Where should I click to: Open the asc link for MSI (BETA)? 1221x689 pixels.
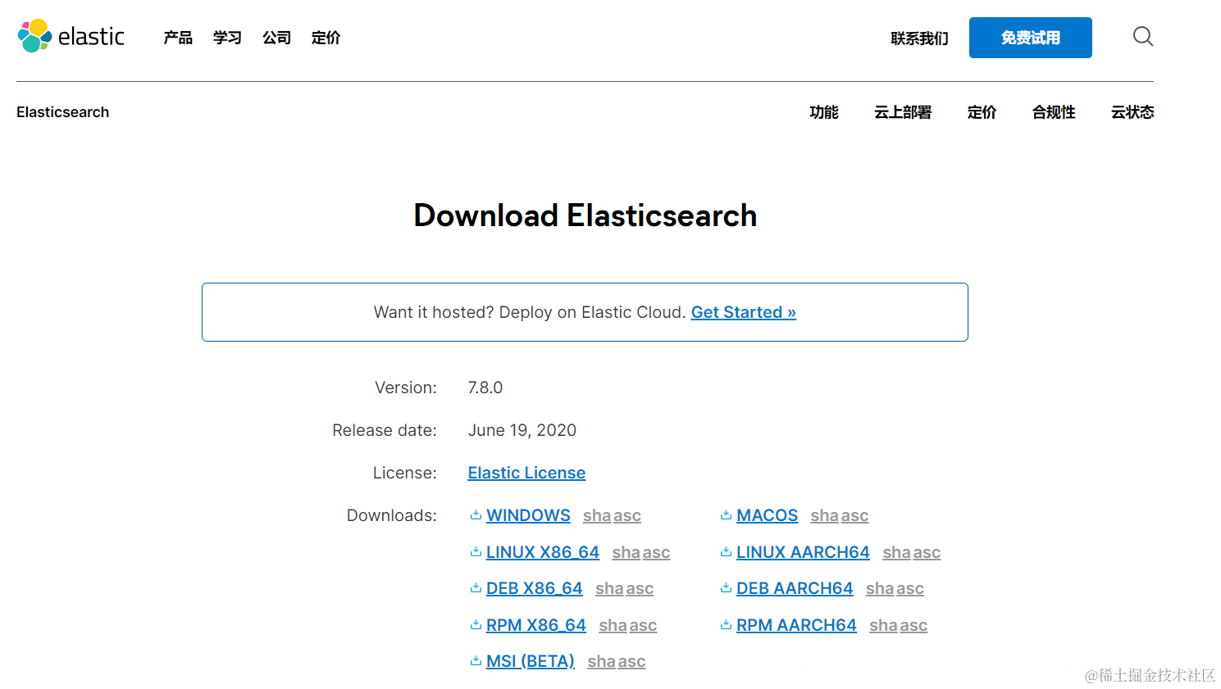click(631, 661)
